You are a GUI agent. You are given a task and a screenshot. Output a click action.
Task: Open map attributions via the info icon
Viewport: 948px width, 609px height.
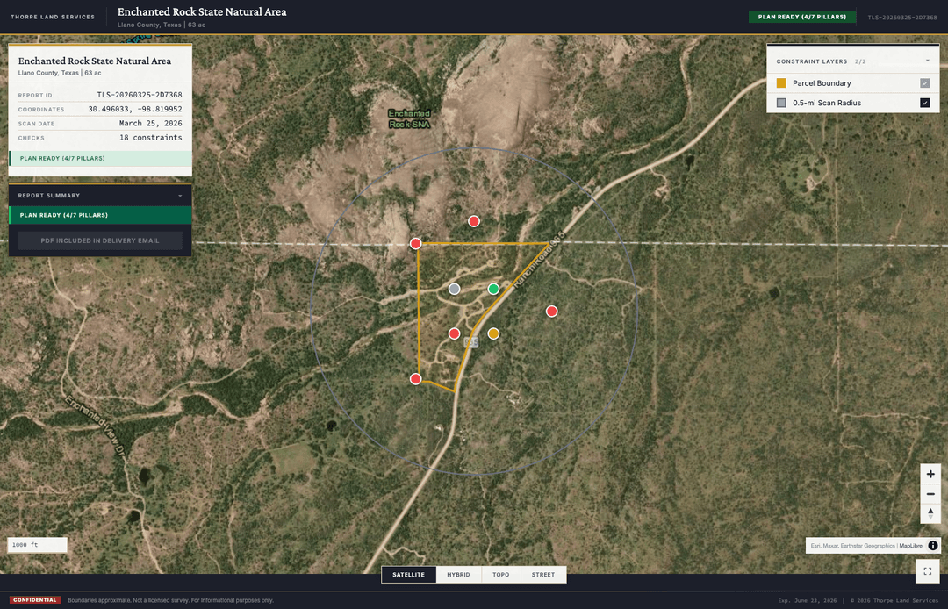[x=933, y=545]
